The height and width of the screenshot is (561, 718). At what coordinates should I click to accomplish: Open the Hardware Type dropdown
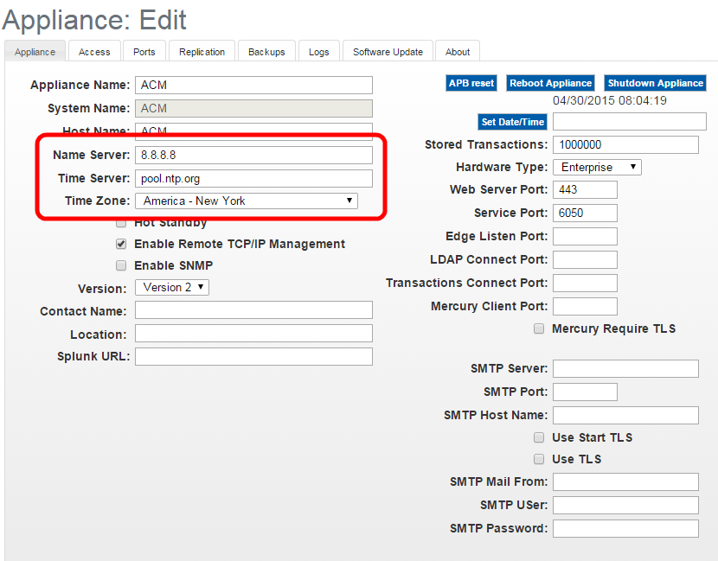tap(597, 167)
